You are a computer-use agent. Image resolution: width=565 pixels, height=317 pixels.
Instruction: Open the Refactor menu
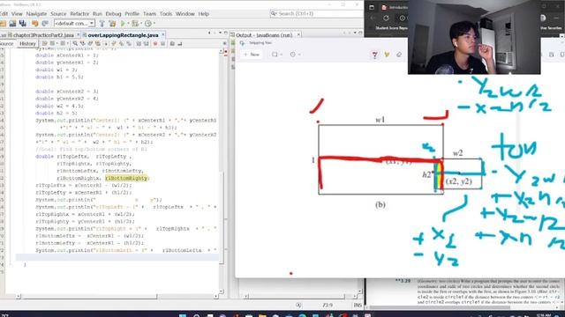pos(79,14)
